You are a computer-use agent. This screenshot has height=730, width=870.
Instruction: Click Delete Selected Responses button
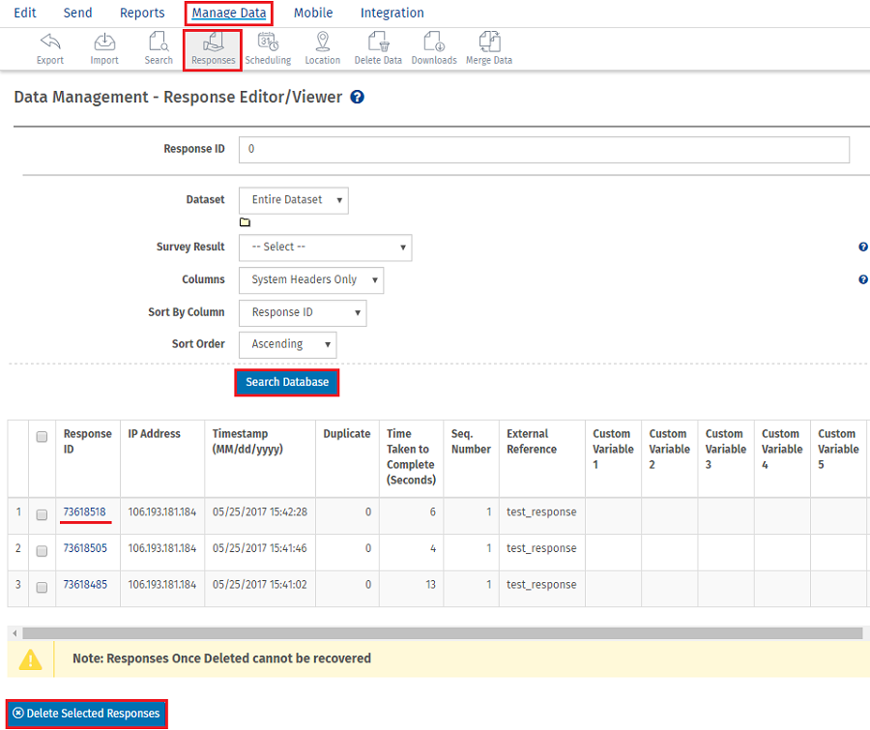tap(87, 714)
